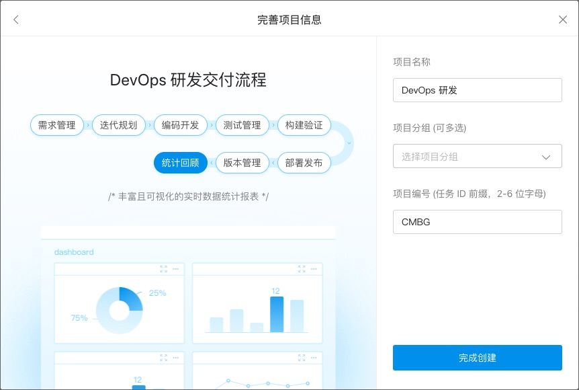
Task: Click the 完成创建 button
Action: 478,358
